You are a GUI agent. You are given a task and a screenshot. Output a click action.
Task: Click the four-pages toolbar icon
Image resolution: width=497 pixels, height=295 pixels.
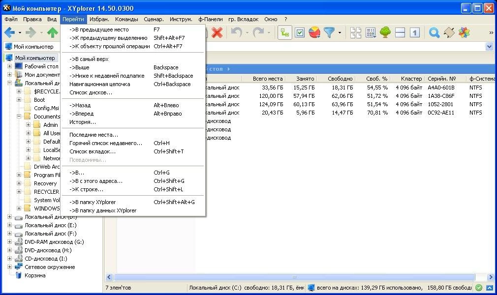[x=355, y=32]
